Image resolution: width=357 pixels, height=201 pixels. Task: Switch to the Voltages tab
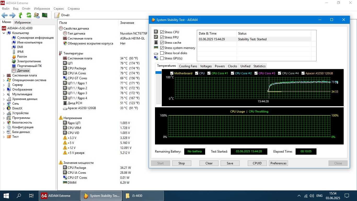(206, 66)
